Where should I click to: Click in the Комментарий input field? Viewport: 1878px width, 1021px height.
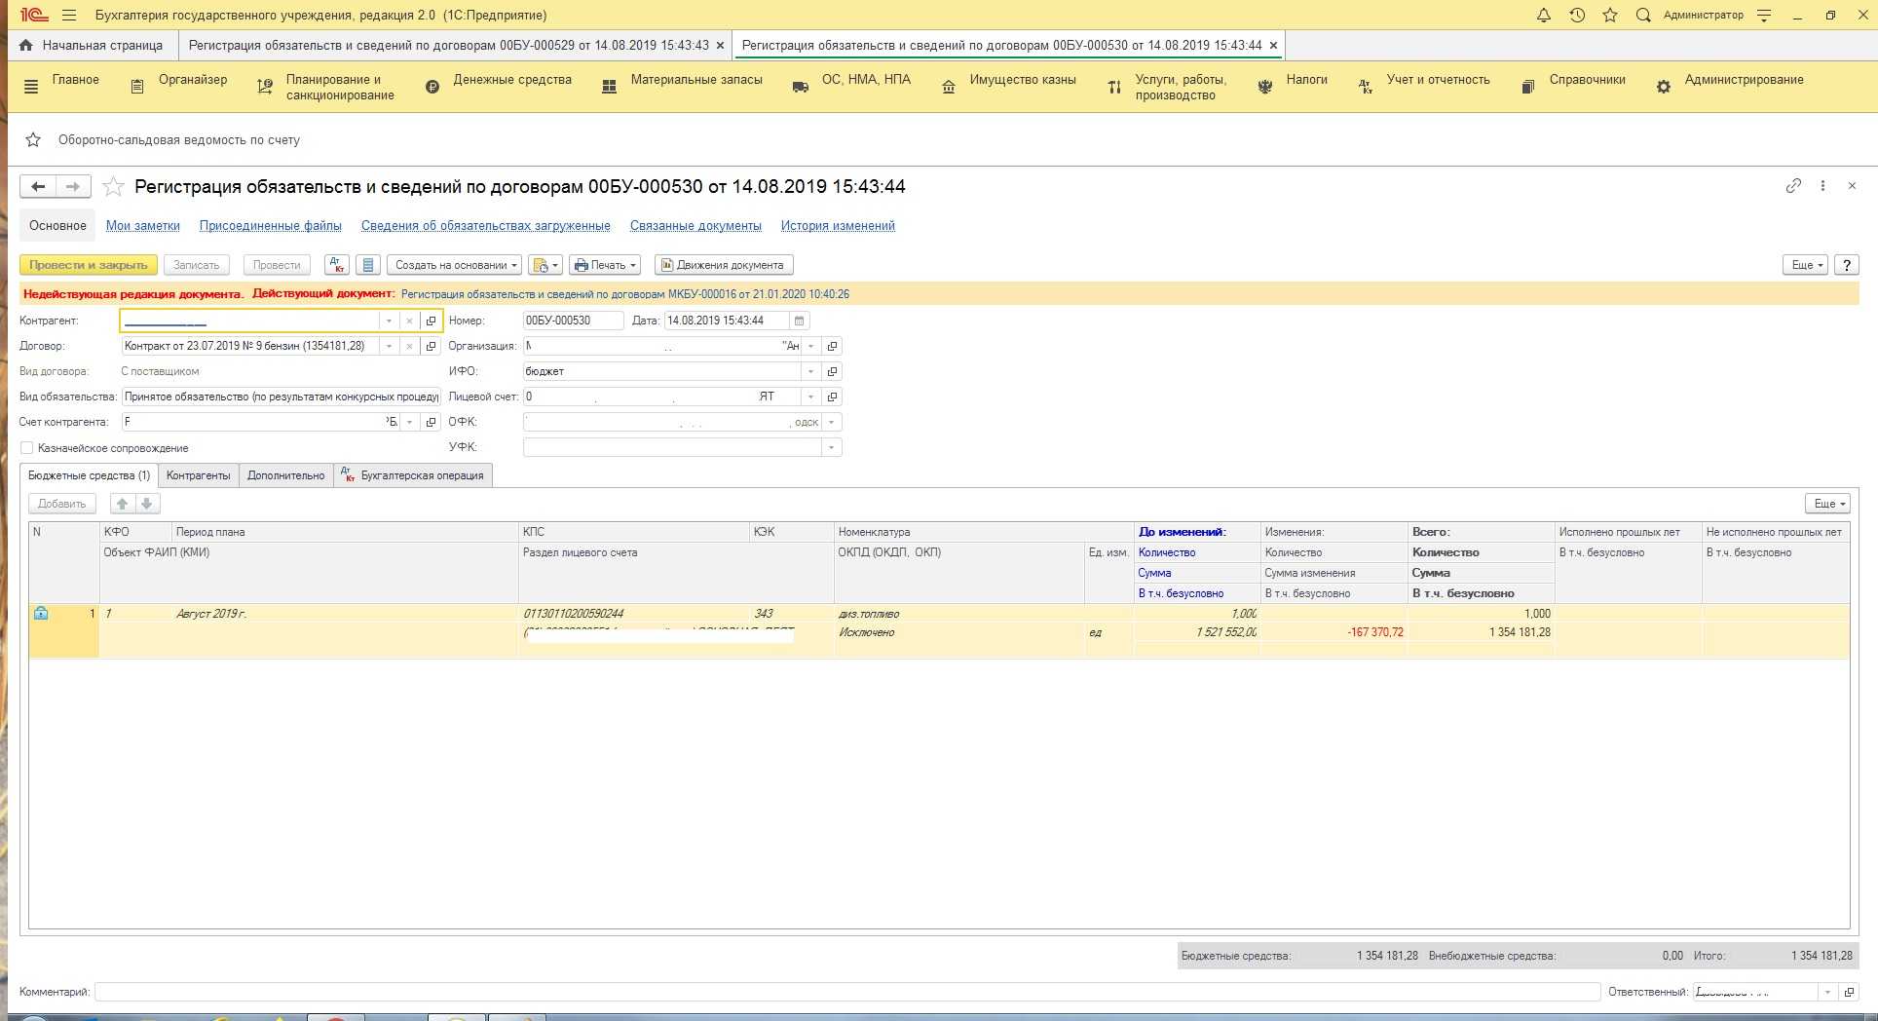(846, 992)
